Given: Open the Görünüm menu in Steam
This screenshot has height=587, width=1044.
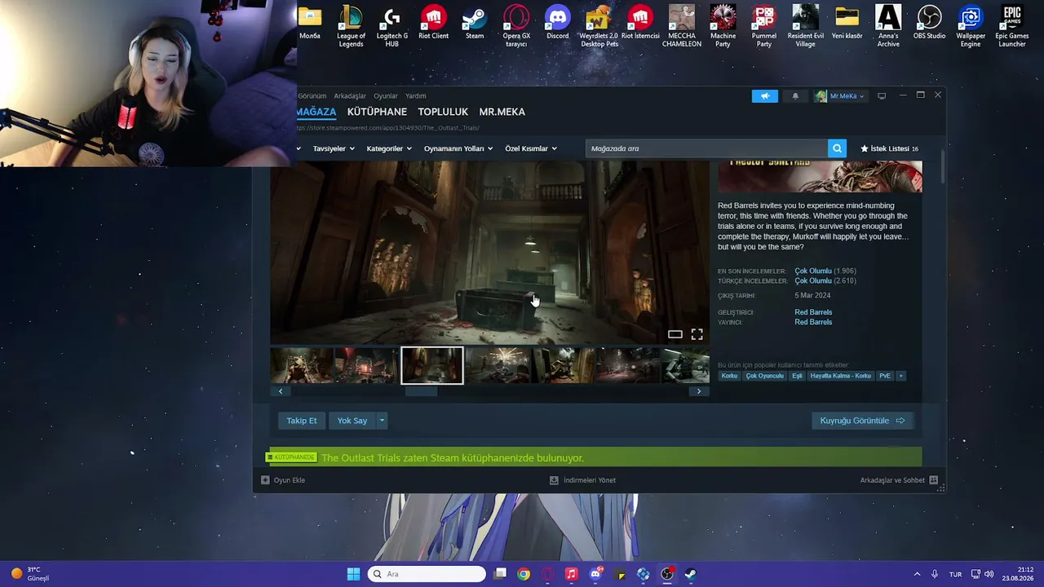Looking at the screenshot, I should (x=312, y=96).
